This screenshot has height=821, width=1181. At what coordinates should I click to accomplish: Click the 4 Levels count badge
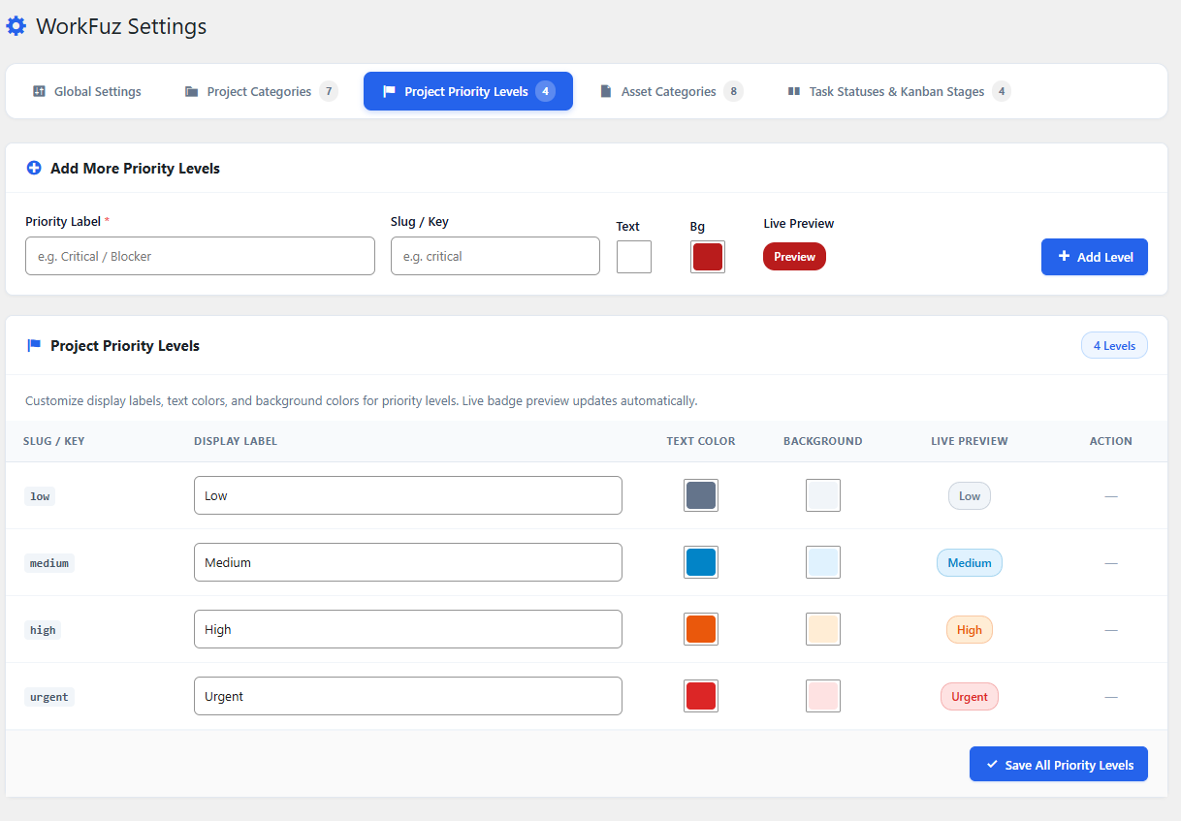point(1114,345)
